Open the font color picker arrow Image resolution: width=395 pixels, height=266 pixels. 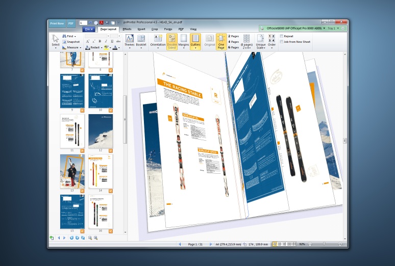click(118, 47)
